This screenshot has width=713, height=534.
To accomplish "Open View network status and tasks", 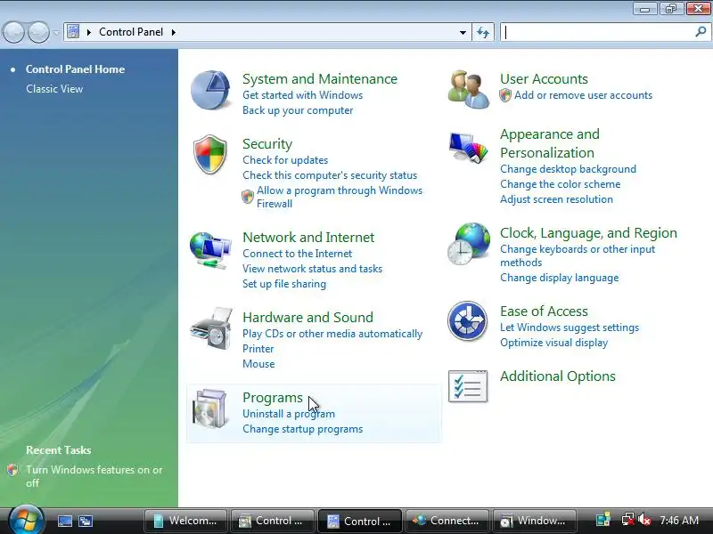I will pyautogui.click(x=312, y=269).
